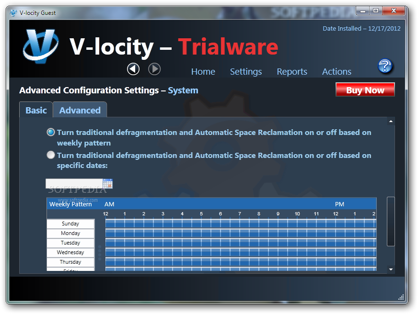Click the V-locity Guest title bar icon
The image size is (418, 314).
(13, 13)
